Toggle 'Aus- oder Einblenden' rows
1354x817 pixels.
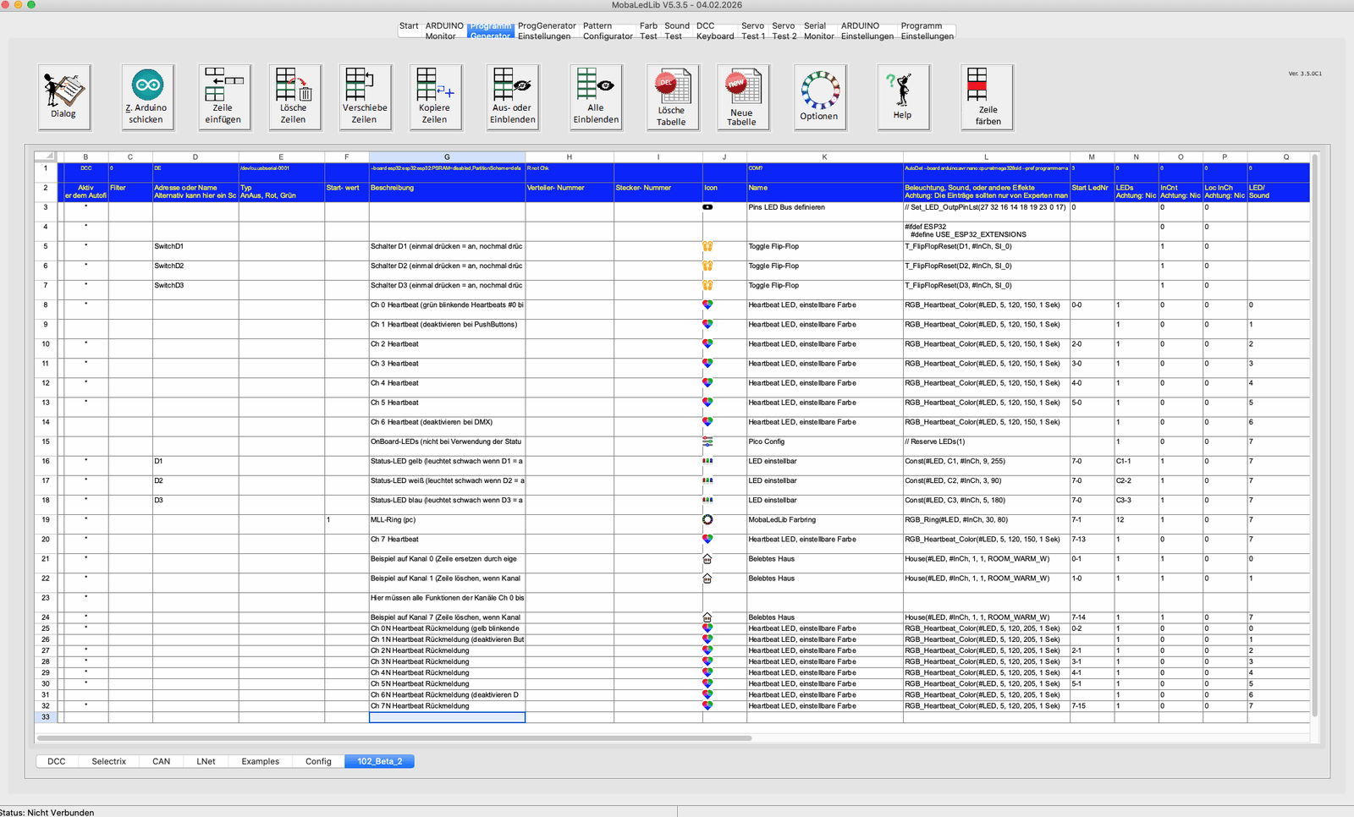pyautogui.click(x=513, y=96)
